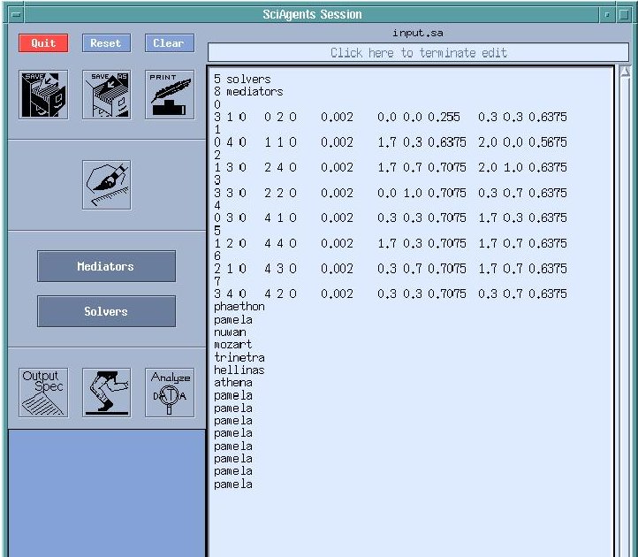Click the row beginning '2 1 0 4 3 0'
This screenshot has width=638, height=557.
391,269
